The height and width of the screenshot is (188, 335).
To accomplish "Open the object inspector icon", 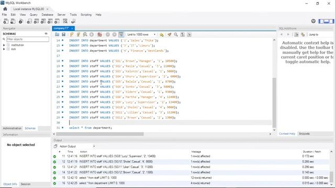I will [x=21, y=21].
